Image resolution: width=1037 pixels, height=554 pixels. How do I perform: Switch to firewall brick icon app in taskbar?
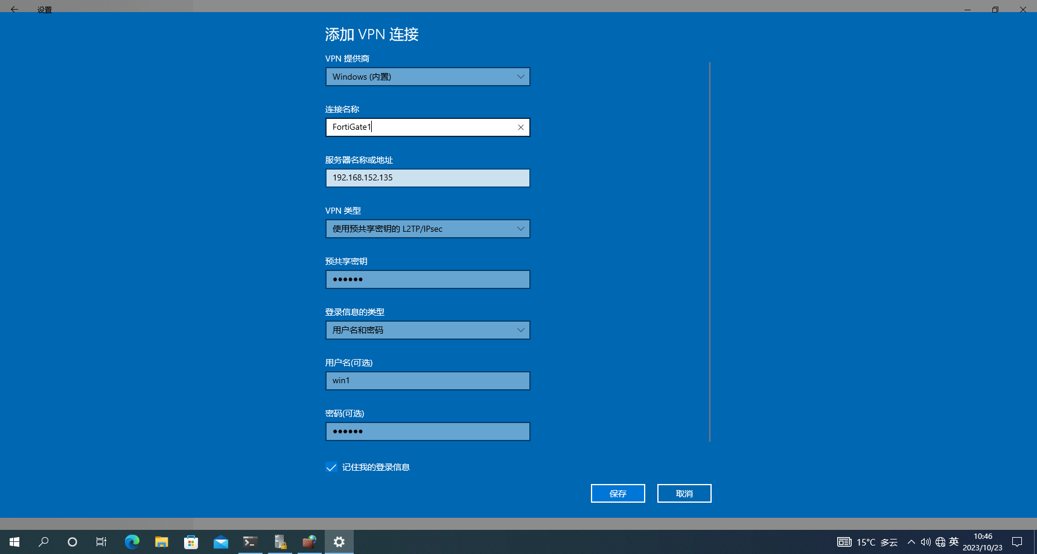(309, 542)
